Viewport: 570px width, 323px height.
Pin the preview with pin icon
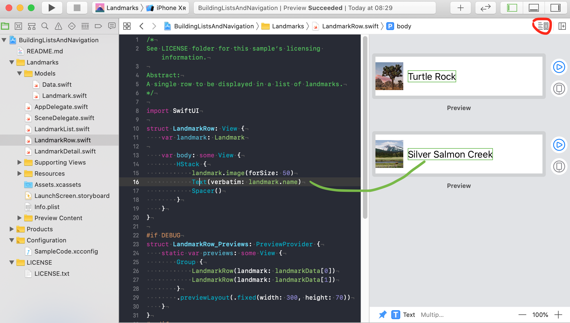click(383, 315)
